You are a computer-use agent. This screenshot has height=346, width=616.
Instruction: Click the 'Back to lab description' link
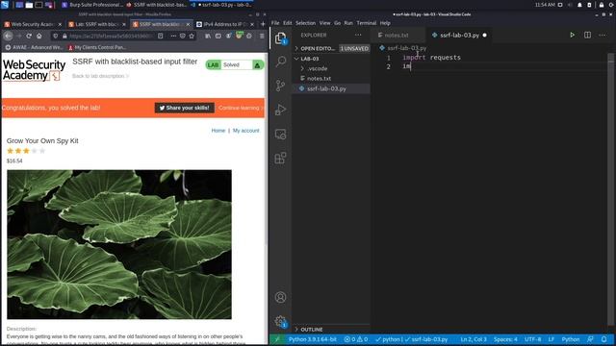pyautogui.click(x=99, y=76)
